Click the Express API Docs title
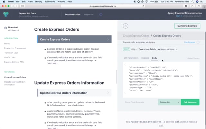 point(27,13)
